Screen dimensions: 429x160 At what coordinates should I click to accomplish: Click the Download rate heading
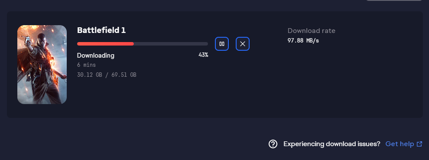312,31
